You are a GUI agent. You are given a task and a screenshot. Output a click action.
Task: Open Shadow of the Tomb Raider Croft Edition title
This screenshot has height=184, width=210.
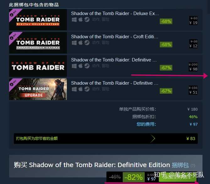tap(115, 37)
